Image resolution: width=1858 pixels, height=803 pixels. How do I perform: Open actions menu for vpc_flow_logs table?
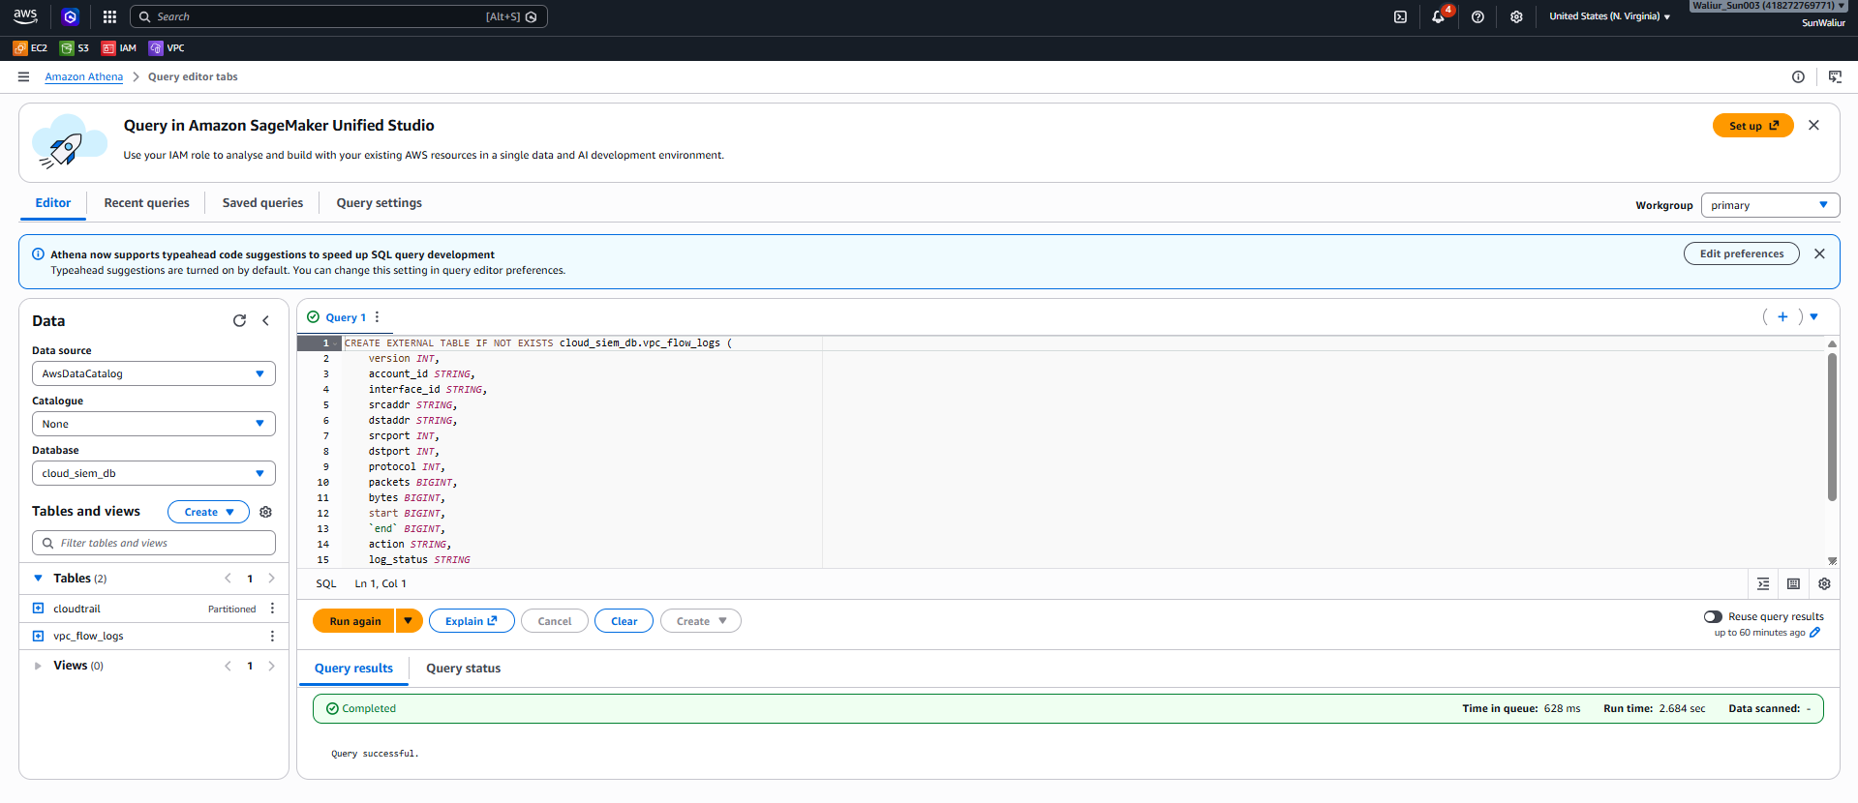point(272,636)
